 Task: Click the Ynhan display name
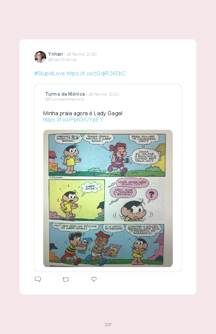55,54
